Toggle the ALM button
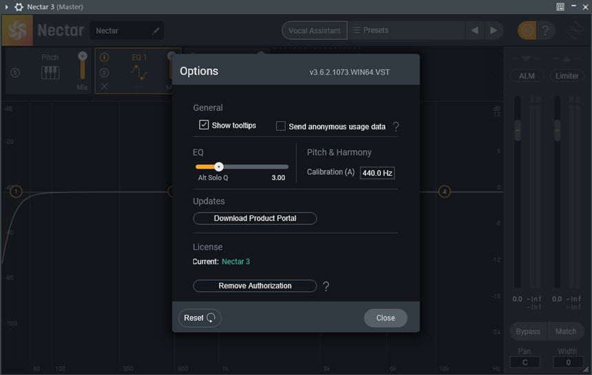Image resolution: width=592 pixels, height=375 pixels. tap(527, 76)
